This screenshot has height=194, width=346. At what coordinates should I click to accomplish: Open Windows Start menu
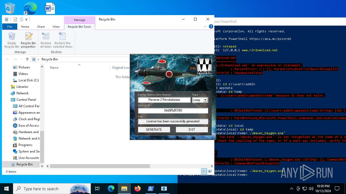click(6, 189)
